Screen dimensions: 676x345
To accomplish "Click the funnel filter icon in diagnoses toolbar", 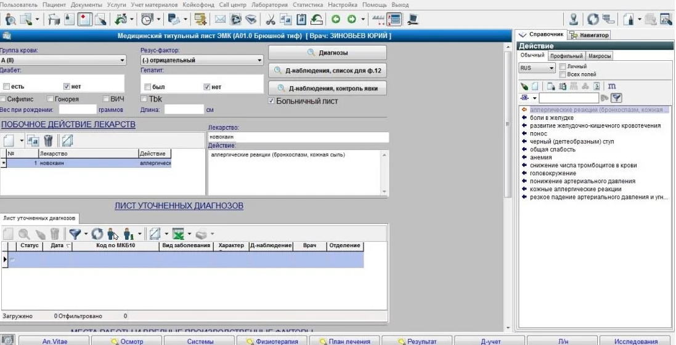I will point(75,234).
